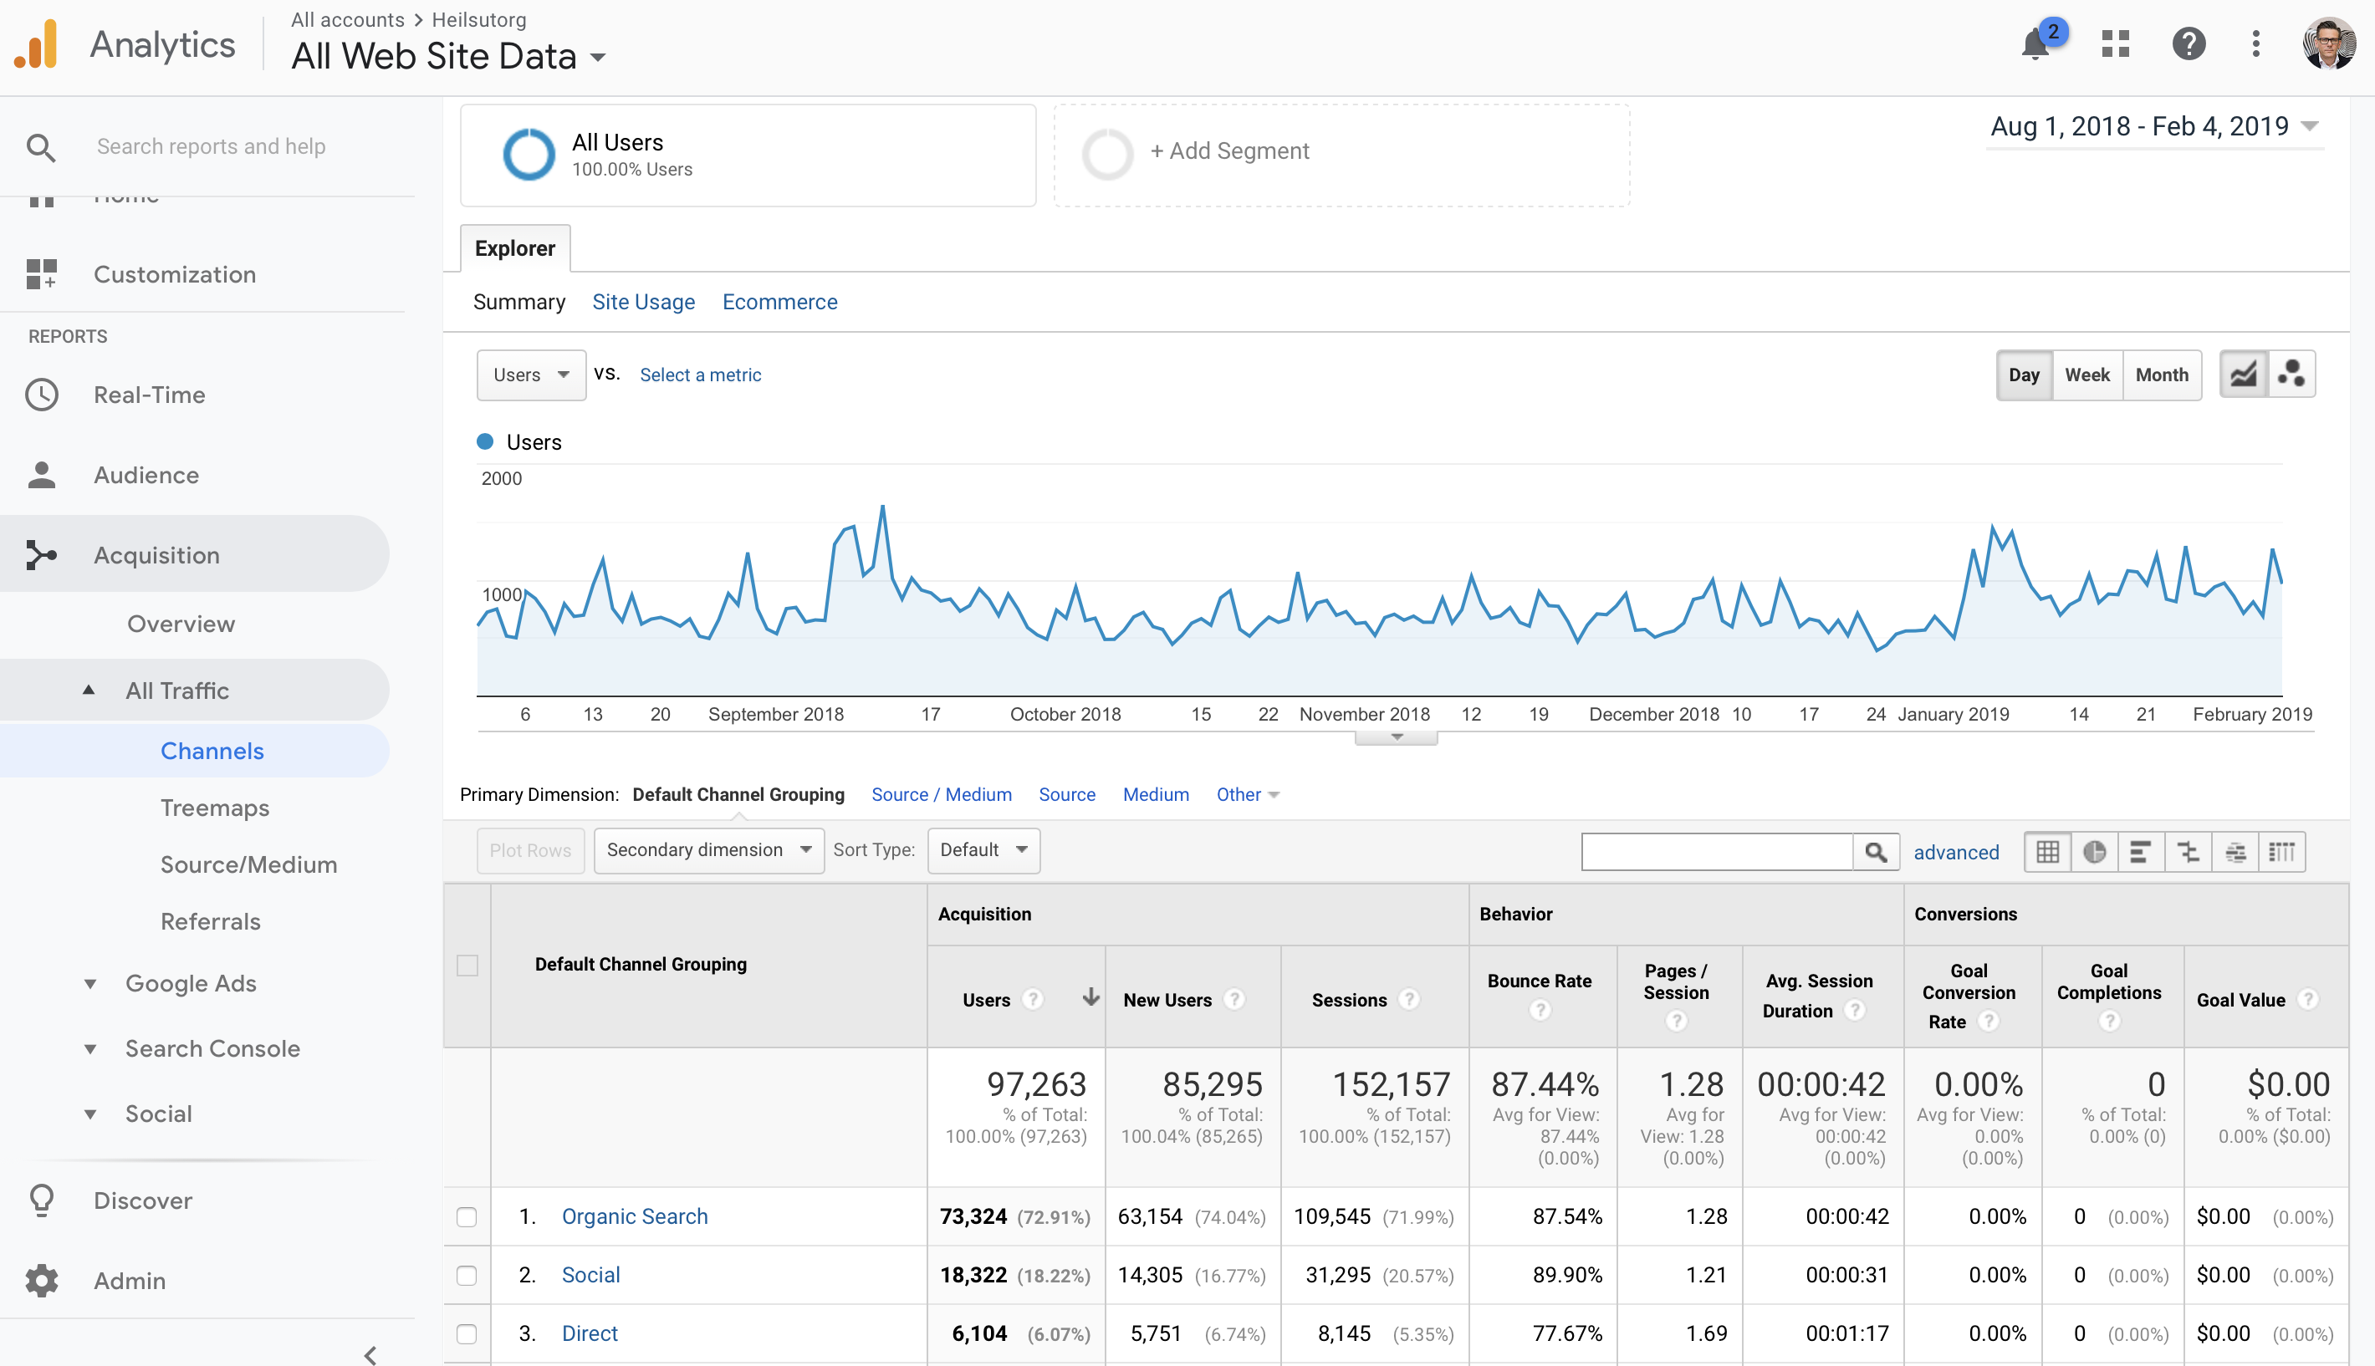Viewport: 2375px width, 1366px height.
Task: Switch to the Site Usage tab
Action: (x=644, y=302)
